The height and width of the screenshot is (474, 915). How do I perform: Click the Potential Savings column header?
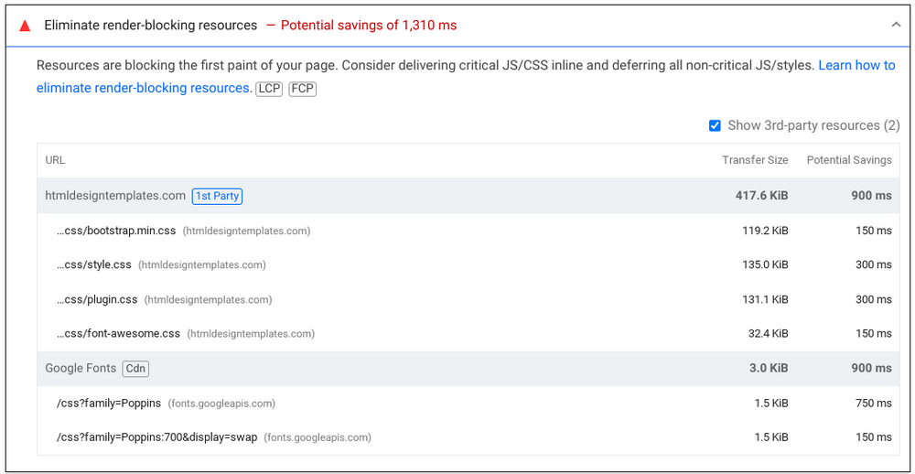tap(848, 160)
